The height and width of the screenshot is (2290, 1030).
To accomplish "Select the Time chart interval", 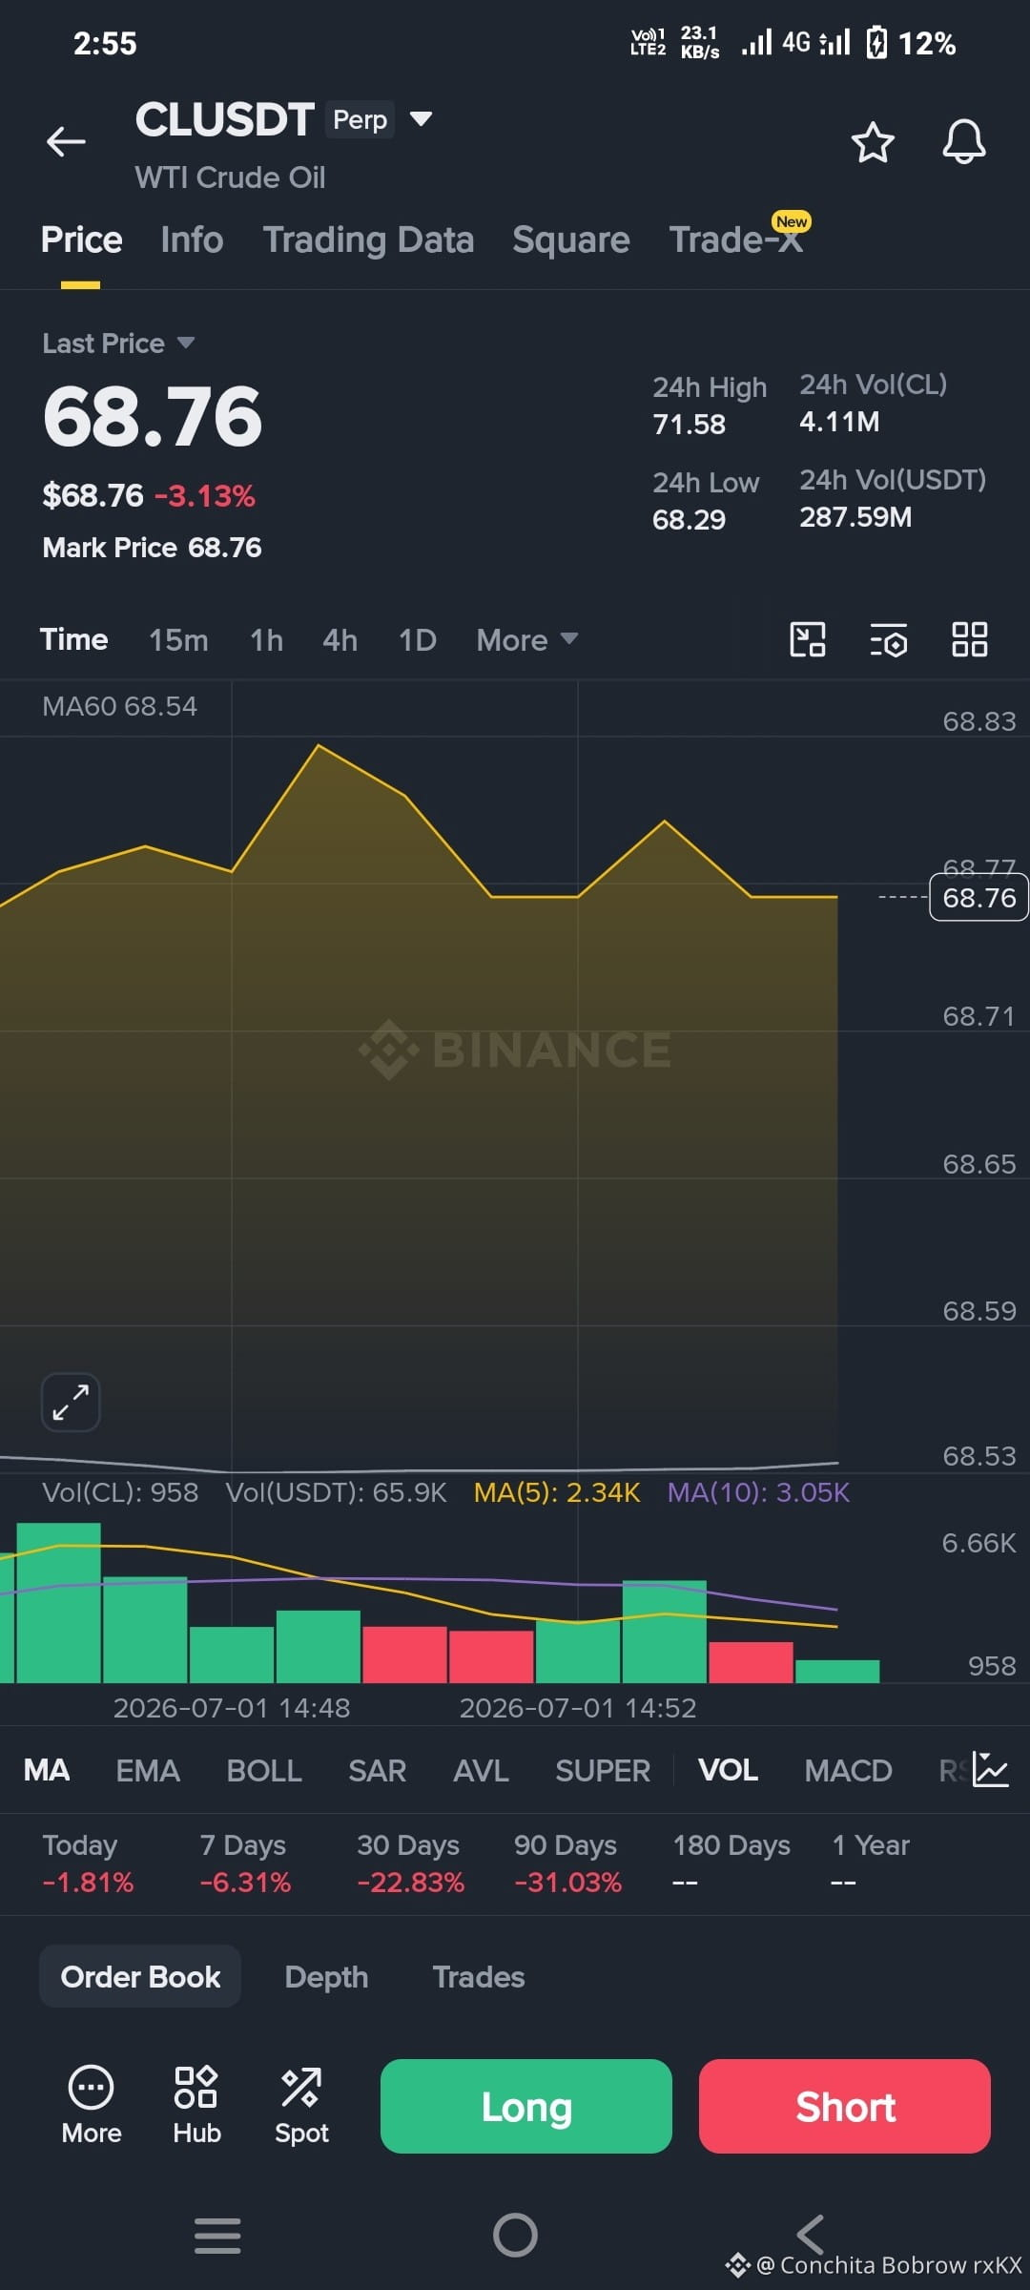I will (x=73, y=639).
